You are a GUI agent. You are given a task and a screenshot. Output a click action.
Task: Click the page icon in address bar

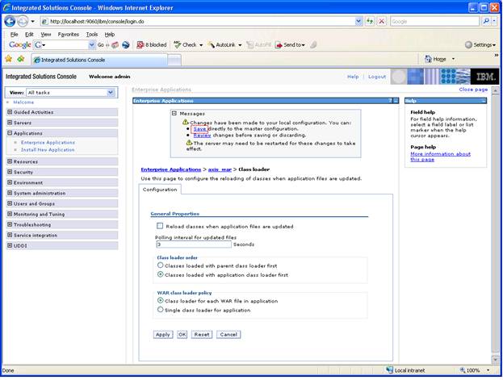[x=44, y=22]
